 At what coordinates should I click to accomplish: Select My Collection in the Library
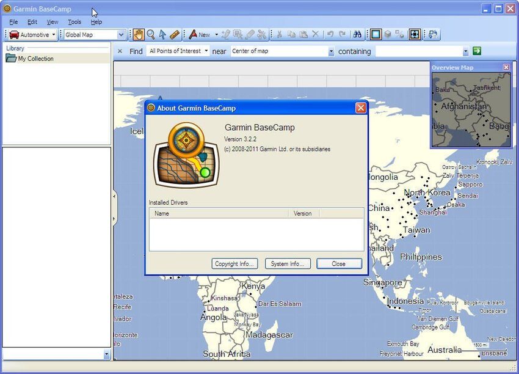35,59
